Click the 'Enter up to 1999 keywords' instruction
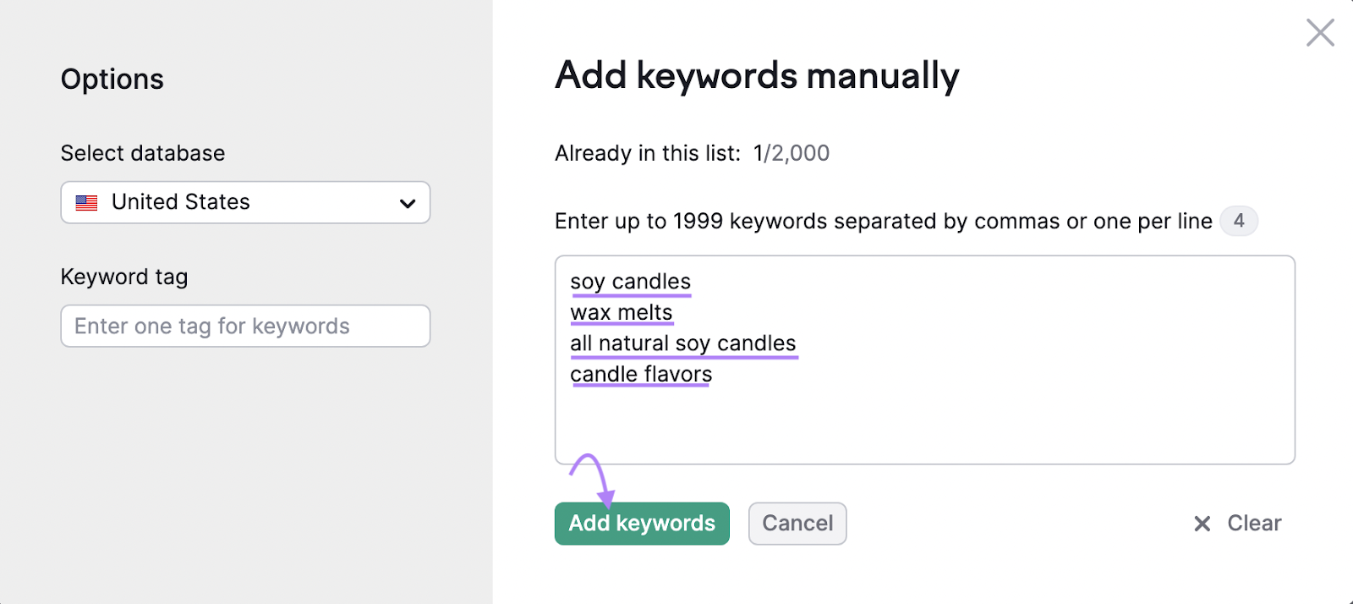 point(884,222)
